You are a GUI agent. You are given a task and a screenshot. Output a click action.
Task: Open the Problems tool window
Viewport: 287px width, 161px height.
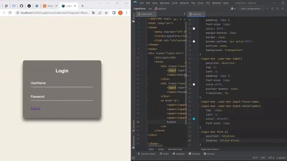pyautogui.click(x=178, y=154)
